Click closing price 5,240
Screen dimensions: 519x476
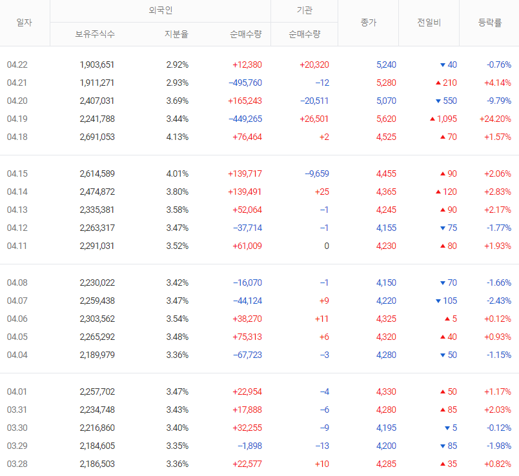386,64
